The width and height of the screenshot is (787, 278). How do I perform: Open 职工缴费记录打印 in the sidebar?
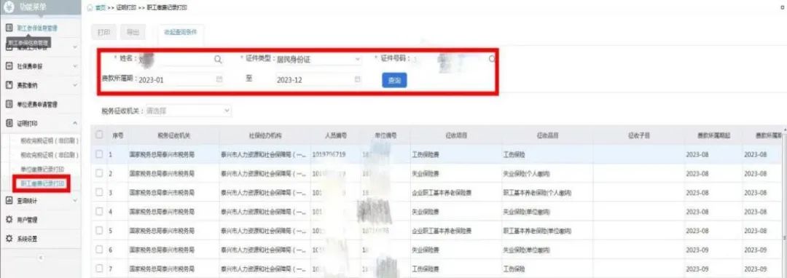click(42, 184)
